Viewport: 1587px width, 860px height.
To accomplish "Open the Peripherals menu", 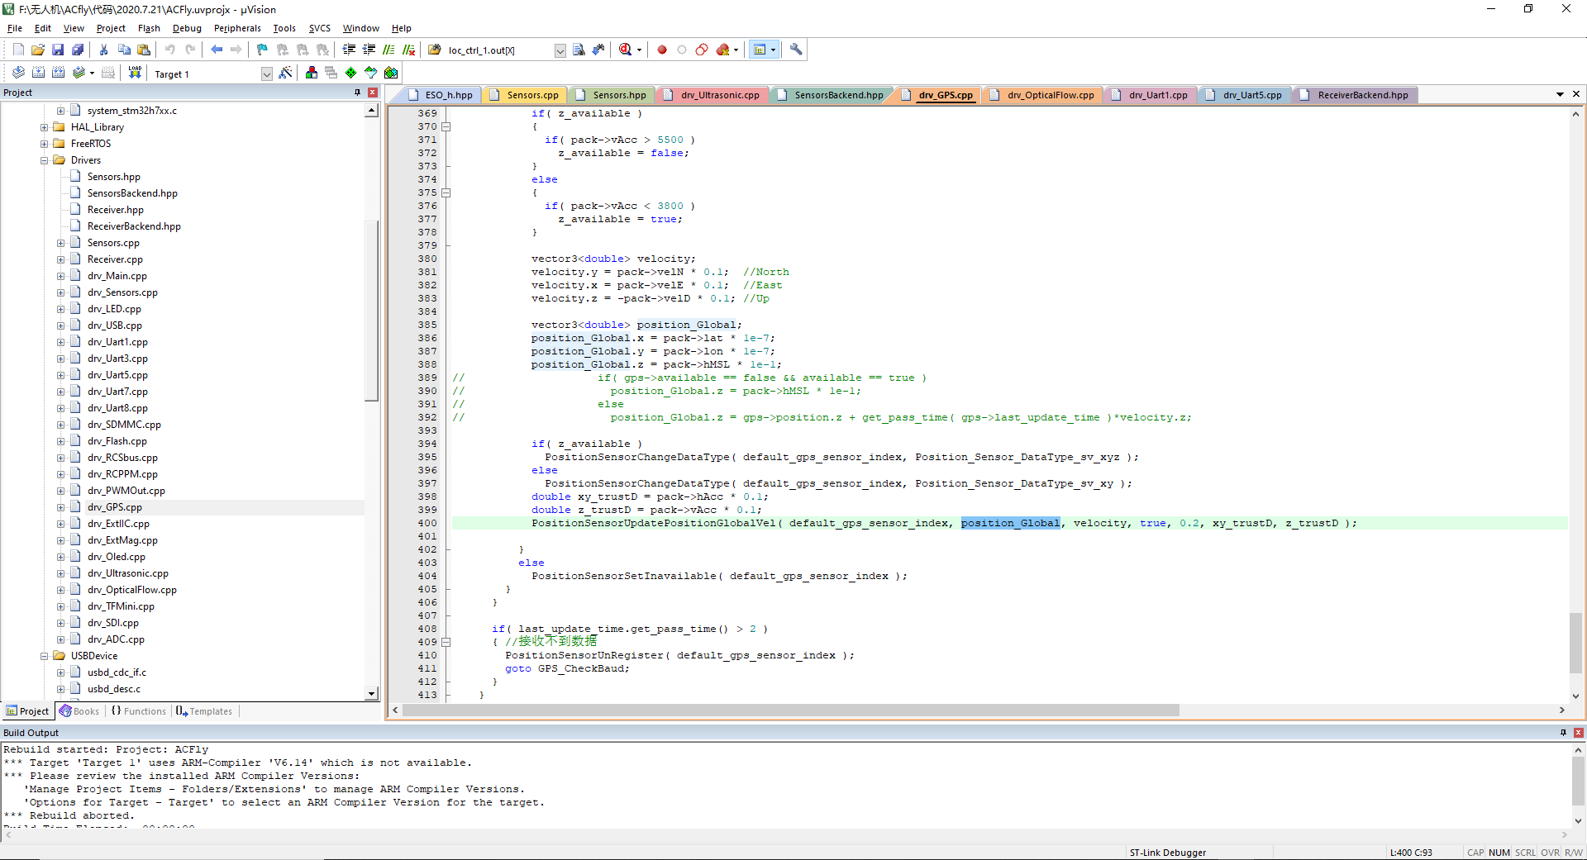I will 237,28.
